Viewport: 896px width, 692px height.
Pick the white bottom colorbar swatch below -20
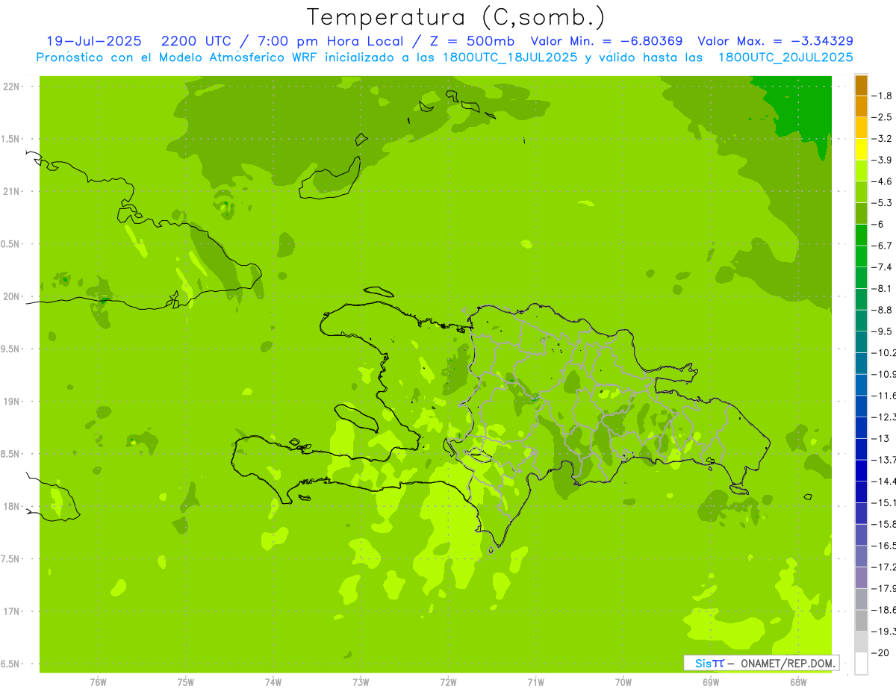(x=861, y=663)
